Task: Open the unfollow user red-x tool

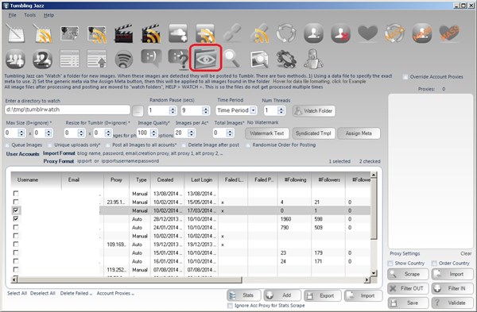Action: coord(341,33)
